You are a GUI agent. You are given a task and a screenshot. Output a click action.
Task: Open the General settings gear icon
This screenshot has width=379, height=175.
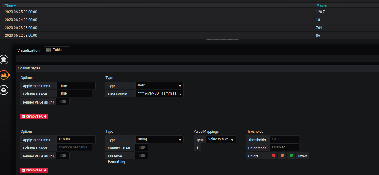(4, 90)
